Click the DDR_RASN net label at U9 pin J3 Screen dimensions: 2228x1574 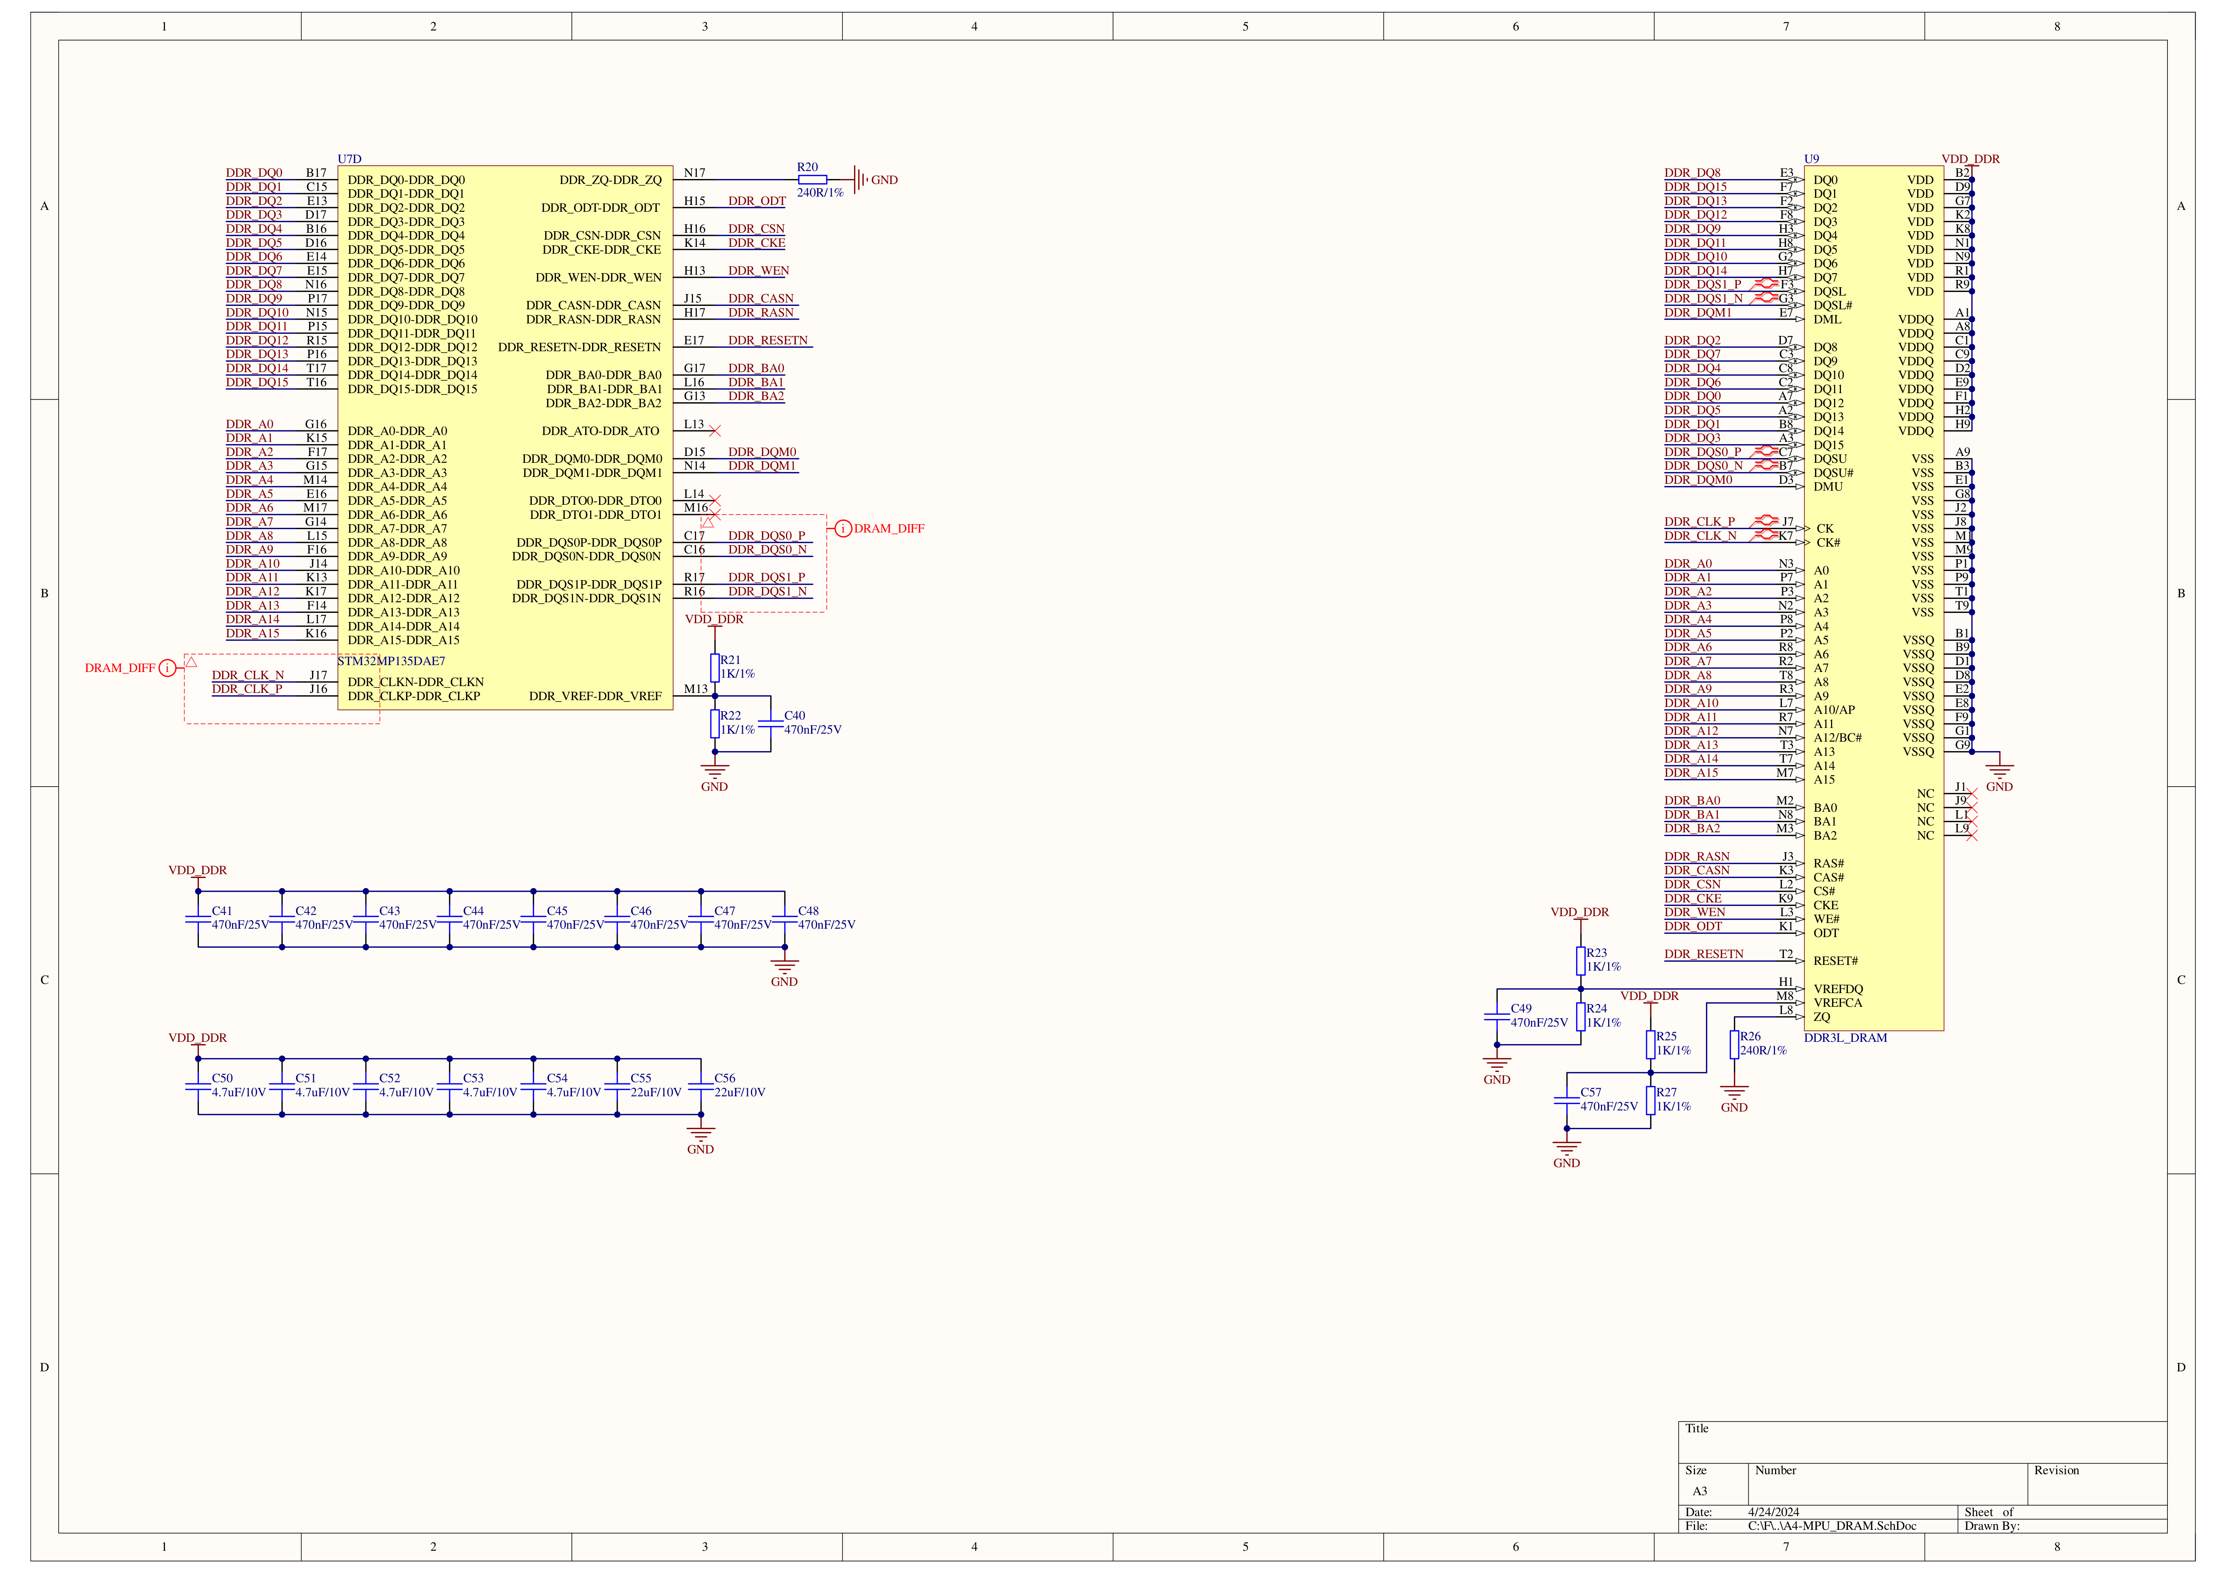pos(1697,857)
